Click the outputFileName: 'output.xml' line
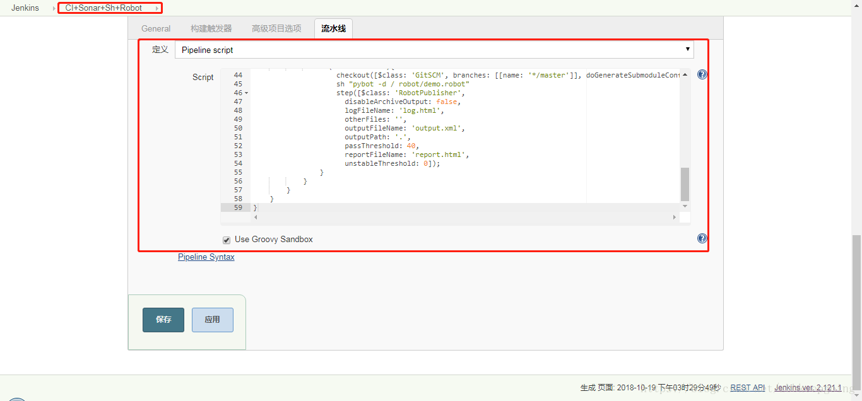The image size is (862, 401). pos(404,128)
